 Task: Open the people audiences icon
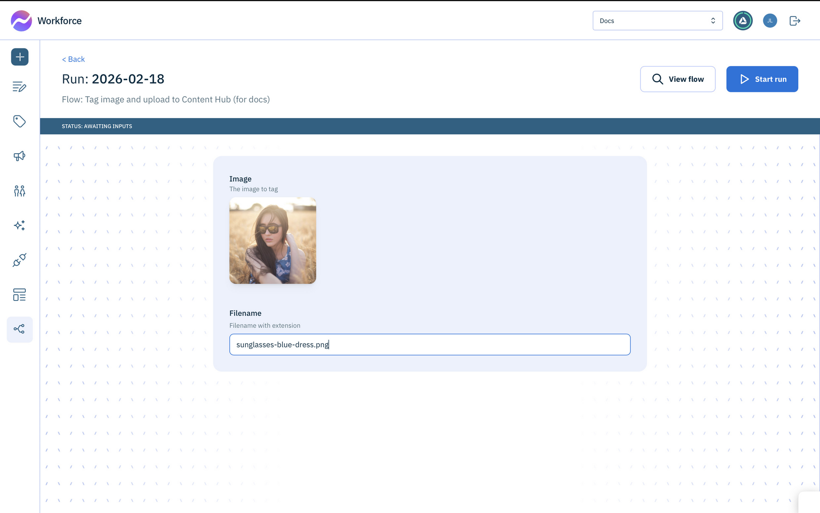[x=20, y=191]
